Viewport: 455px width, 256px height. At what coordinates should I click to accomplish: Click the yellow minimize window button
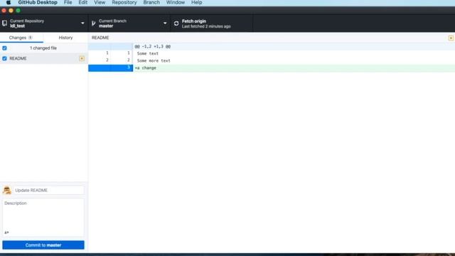click(11, 11)
